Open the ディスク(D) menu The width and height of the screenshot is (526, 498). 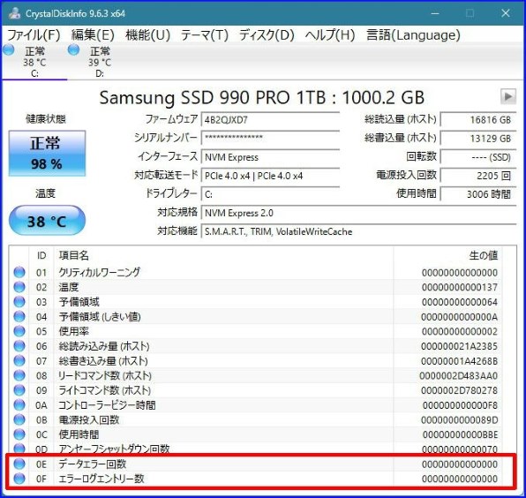pos(267,35)
